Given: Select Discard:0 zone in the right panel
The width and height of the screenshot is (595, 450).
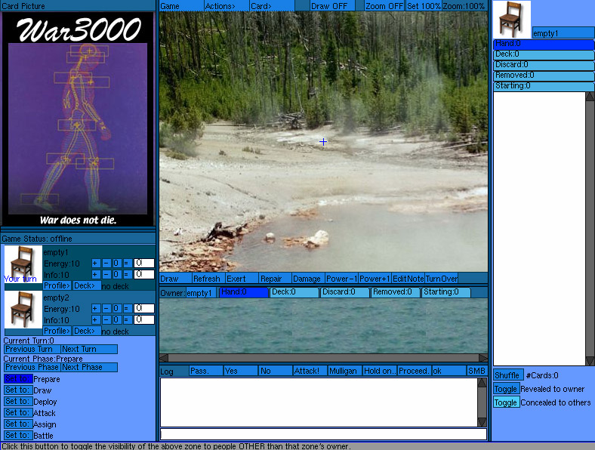Looking at the screenshot, I should coord(544,65).
